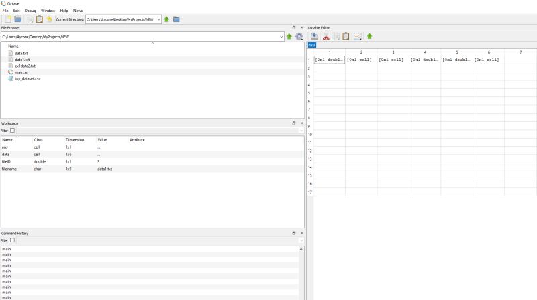The height and width of the screenshot is (300, 537).
Task: Undock the File Browser panel
Action: (294, 27)
